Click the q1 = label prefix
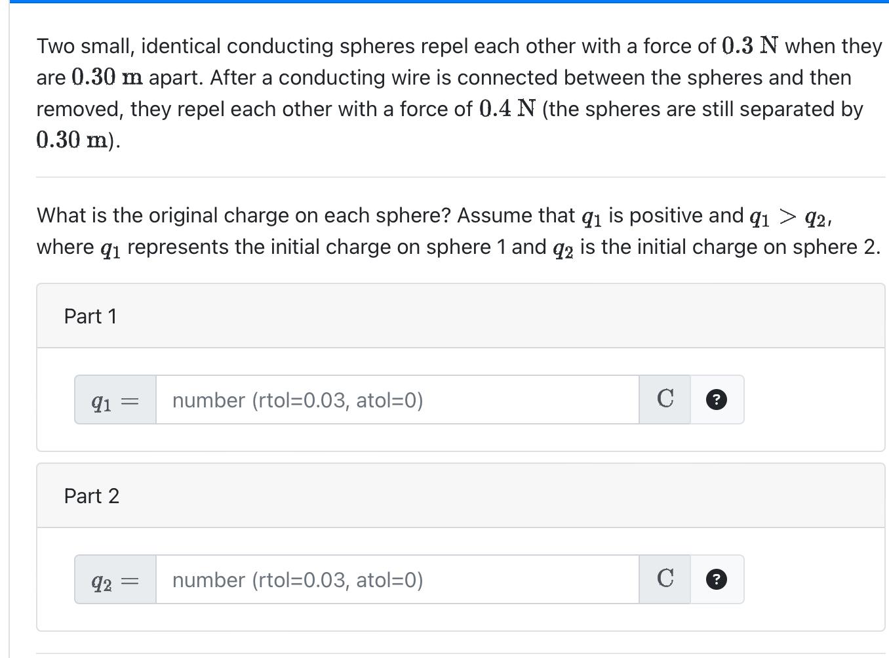The width and height of the screenshot is (889, 658). [114, 400]
